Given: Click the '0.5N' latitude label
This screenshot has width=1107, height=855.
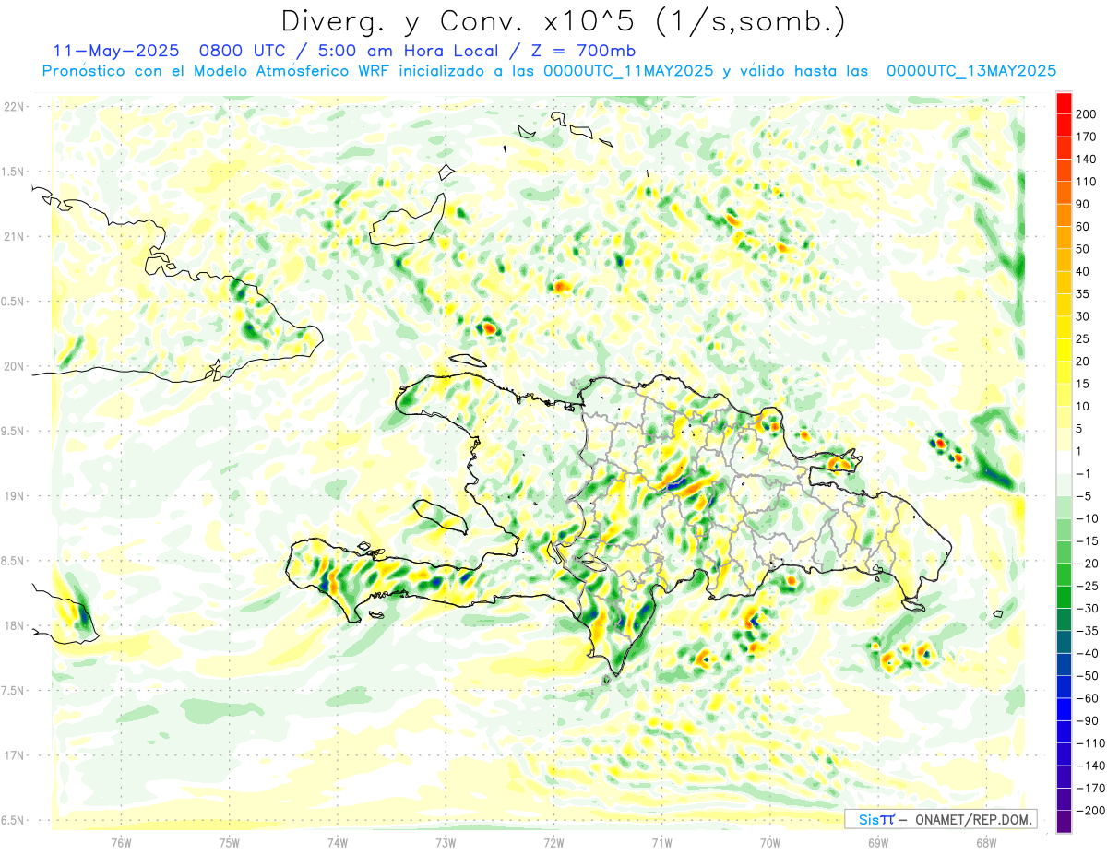Looking at the screenshot, I should coord(13,302).
